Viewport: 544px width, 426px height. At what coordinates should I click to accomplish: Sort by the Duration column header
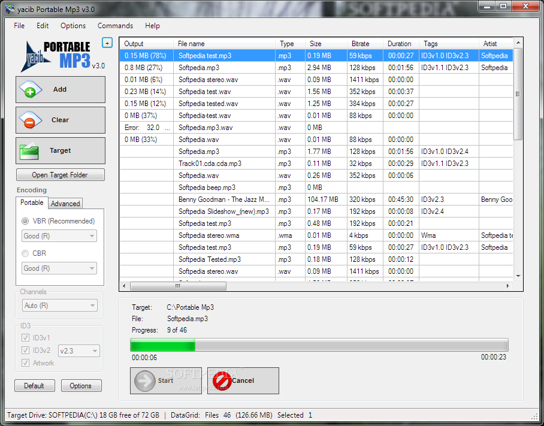pos(401,44)
